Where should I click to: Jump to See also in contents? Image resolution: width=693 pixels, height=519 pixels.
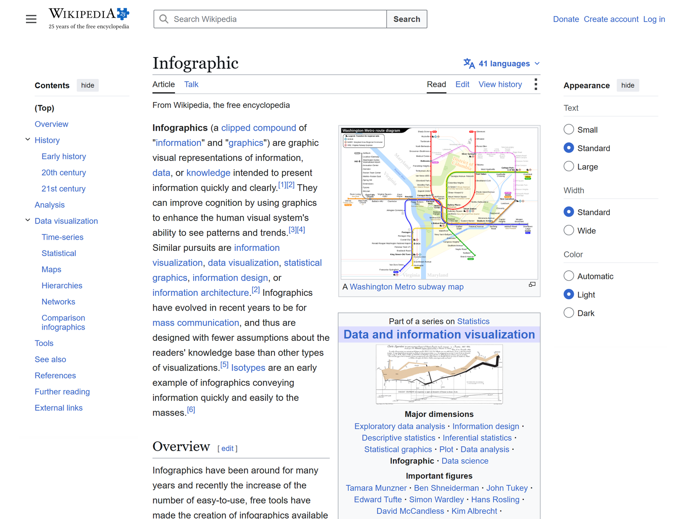pyautogui.click(x=50, y=359)
